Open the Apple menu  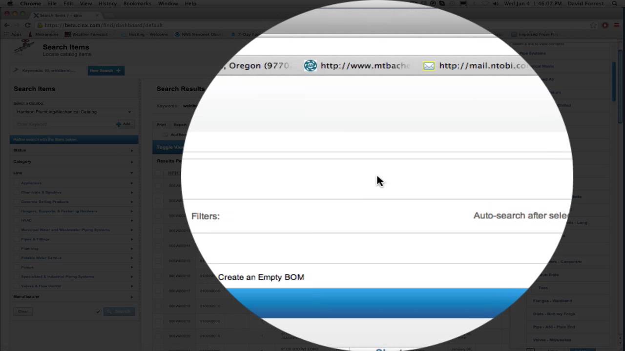pyautogui.click(x=9, y=3)
